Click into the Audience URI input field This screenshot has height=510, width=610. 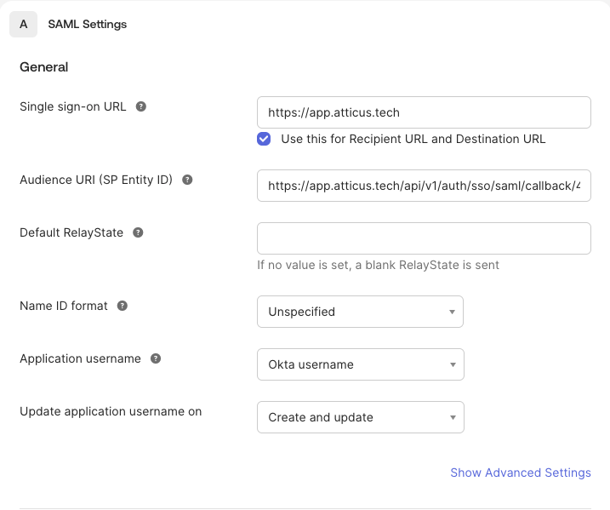pos(424,186)
